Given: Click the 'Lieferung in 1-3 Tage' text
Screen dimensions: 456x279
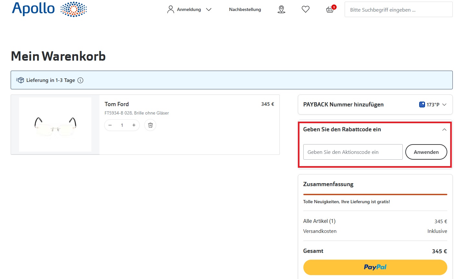Looking at the screenshot, I should click(x=51, y=80).
